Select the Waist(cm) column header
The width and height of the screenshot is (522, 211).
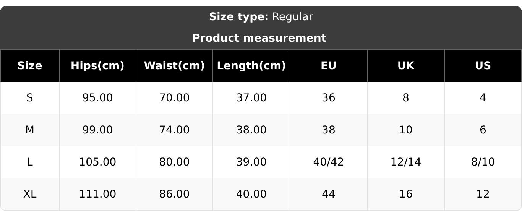pyautogui.click(x=174, y=66)
